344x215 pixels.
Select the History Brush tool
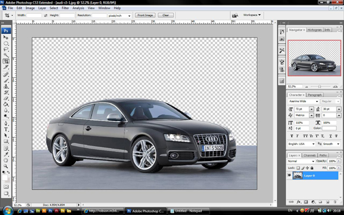[x=6, y=92]
